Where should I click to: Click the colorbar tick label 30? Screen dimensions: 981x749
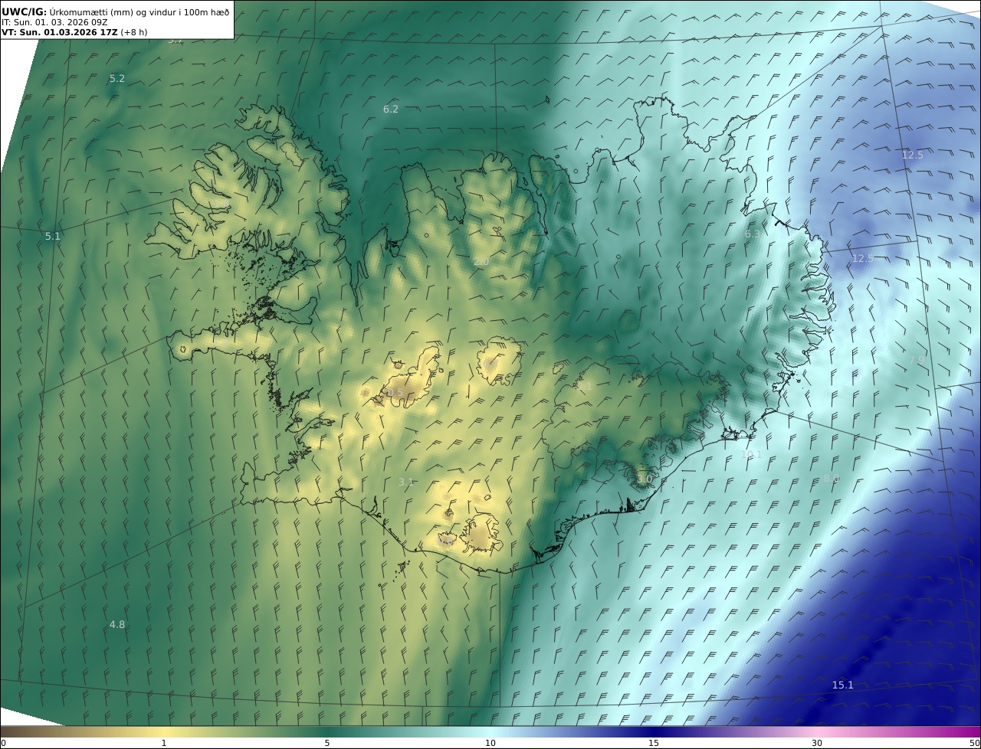coord(817,743)
